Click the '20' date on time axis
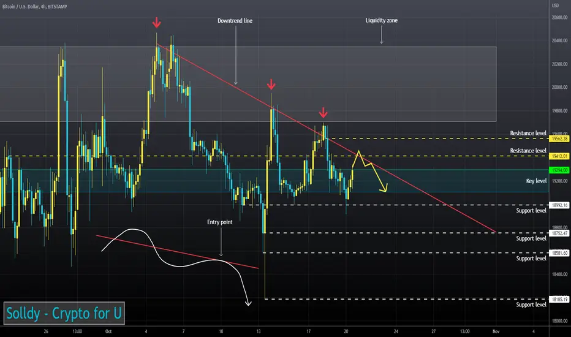The image size is (571, 337). click(346, 331)
